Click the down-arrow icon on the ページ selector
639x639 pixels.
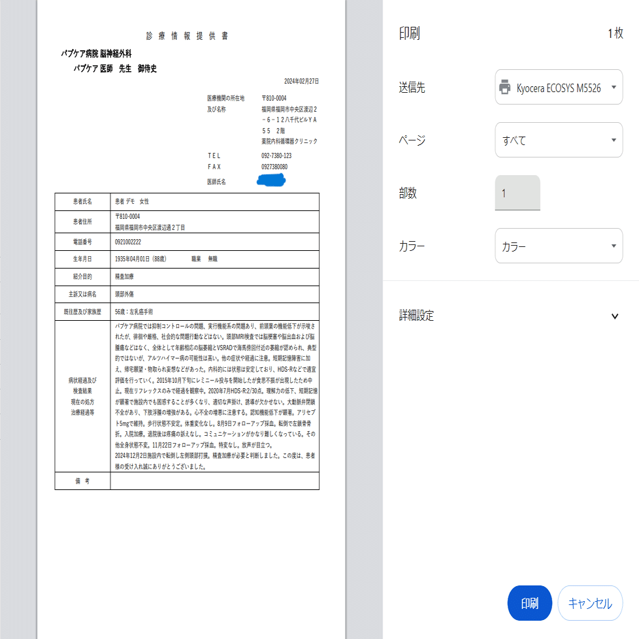pos(613,140)
